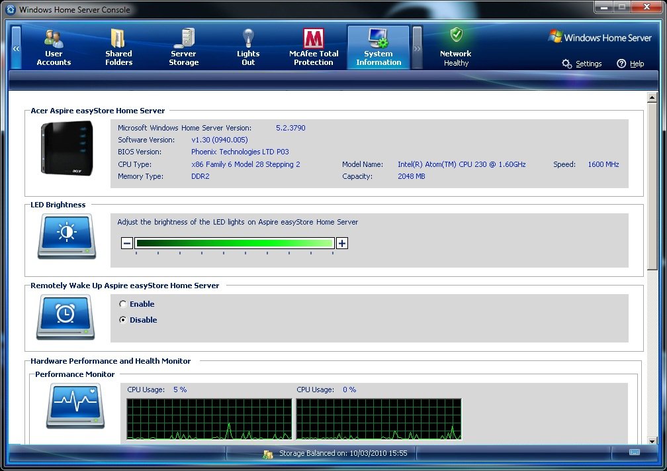The height and width of the screenshot is (471, 667).
Task: Click the capacity value 2048 MB
Action: (x=412, y=176)
